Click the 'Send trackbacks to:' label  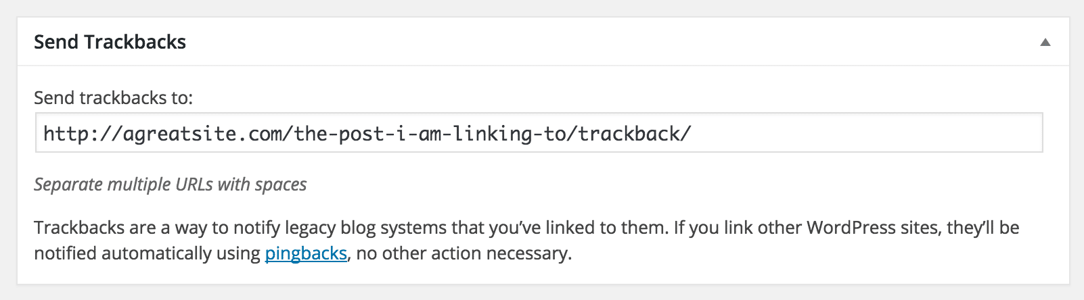pos(113,98)
